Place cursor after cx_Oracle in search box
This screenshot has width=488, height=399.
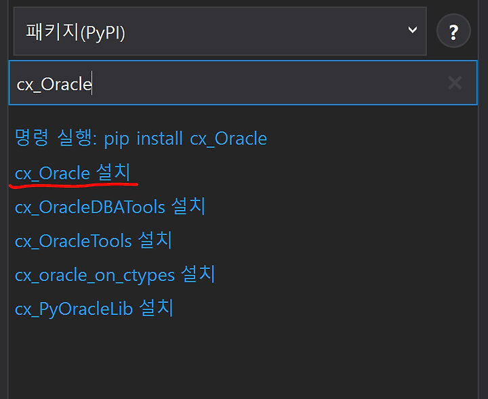click(x=92, y=83)
